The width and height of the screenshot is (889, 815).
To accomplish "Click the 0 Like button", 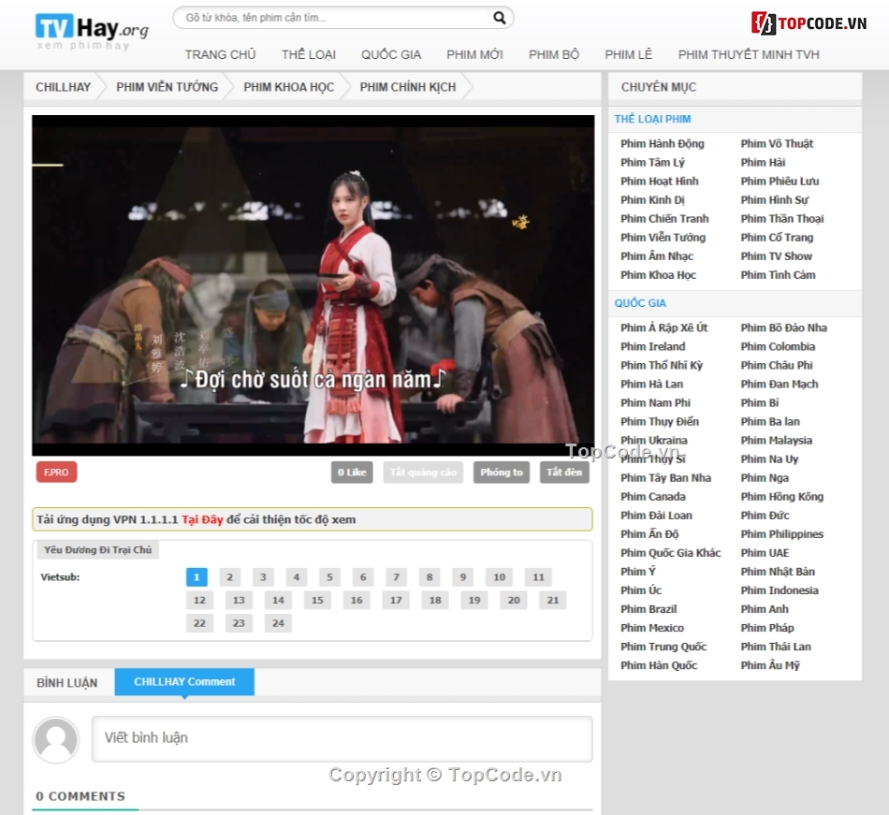I will [x=351, y=473].
